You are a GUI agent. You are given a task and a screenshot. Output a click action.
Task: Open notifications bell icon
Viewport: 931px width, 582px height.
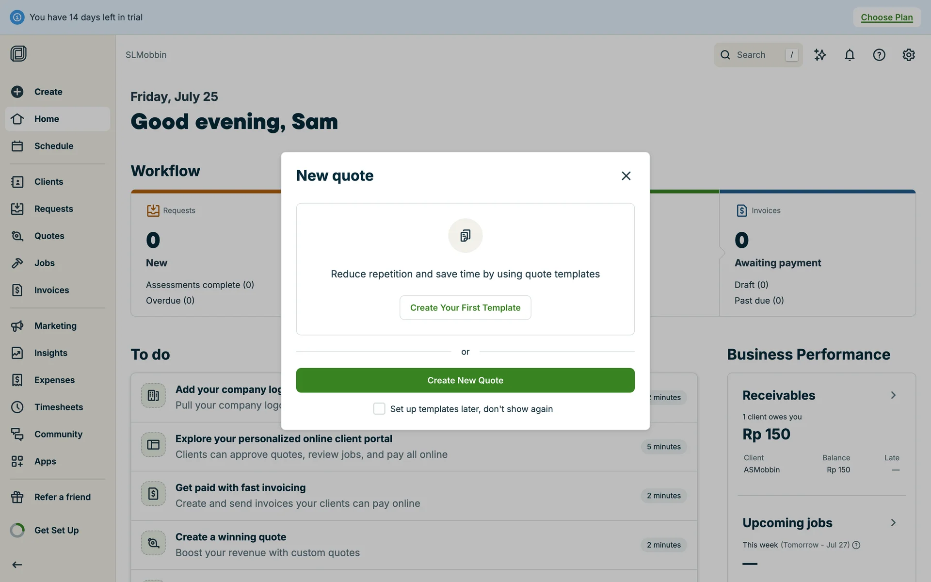pos(849,55)
